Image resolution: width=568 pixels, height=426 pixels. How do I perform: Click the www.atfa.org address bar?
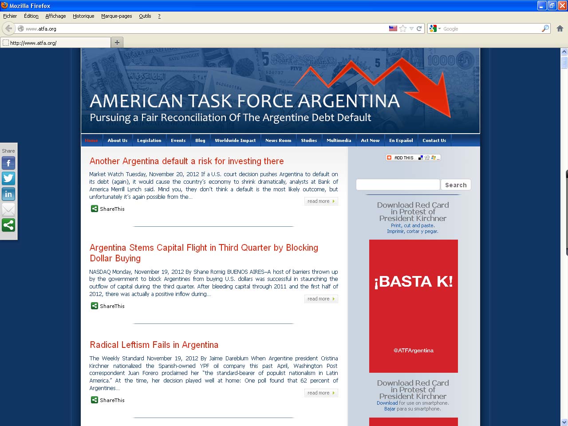pos(206,28)
